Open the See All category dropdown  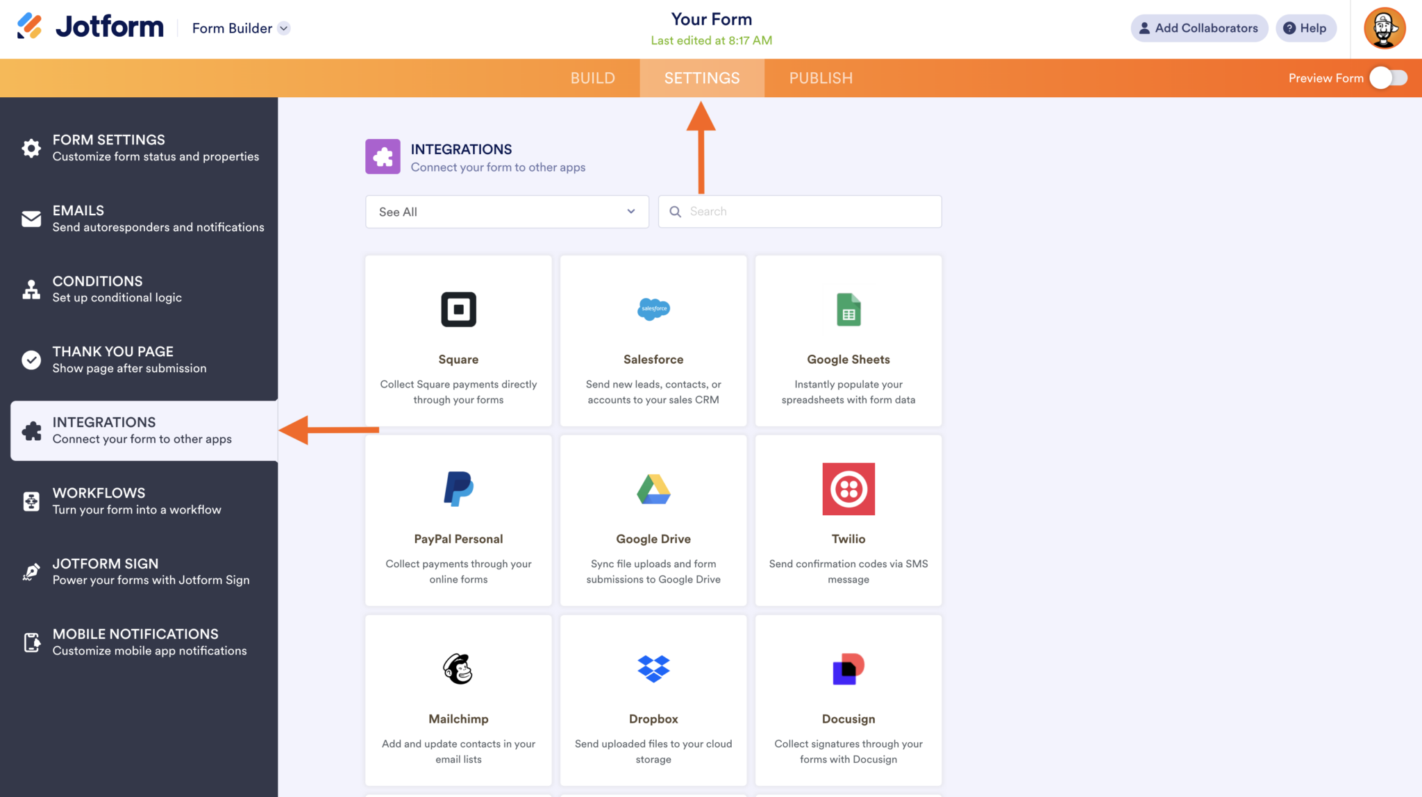[x=506, y=211]
